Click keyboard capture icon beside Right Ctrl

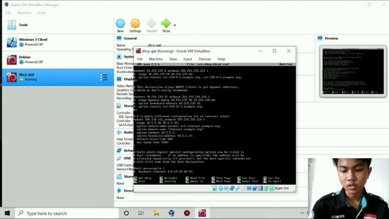click(272, 189)
